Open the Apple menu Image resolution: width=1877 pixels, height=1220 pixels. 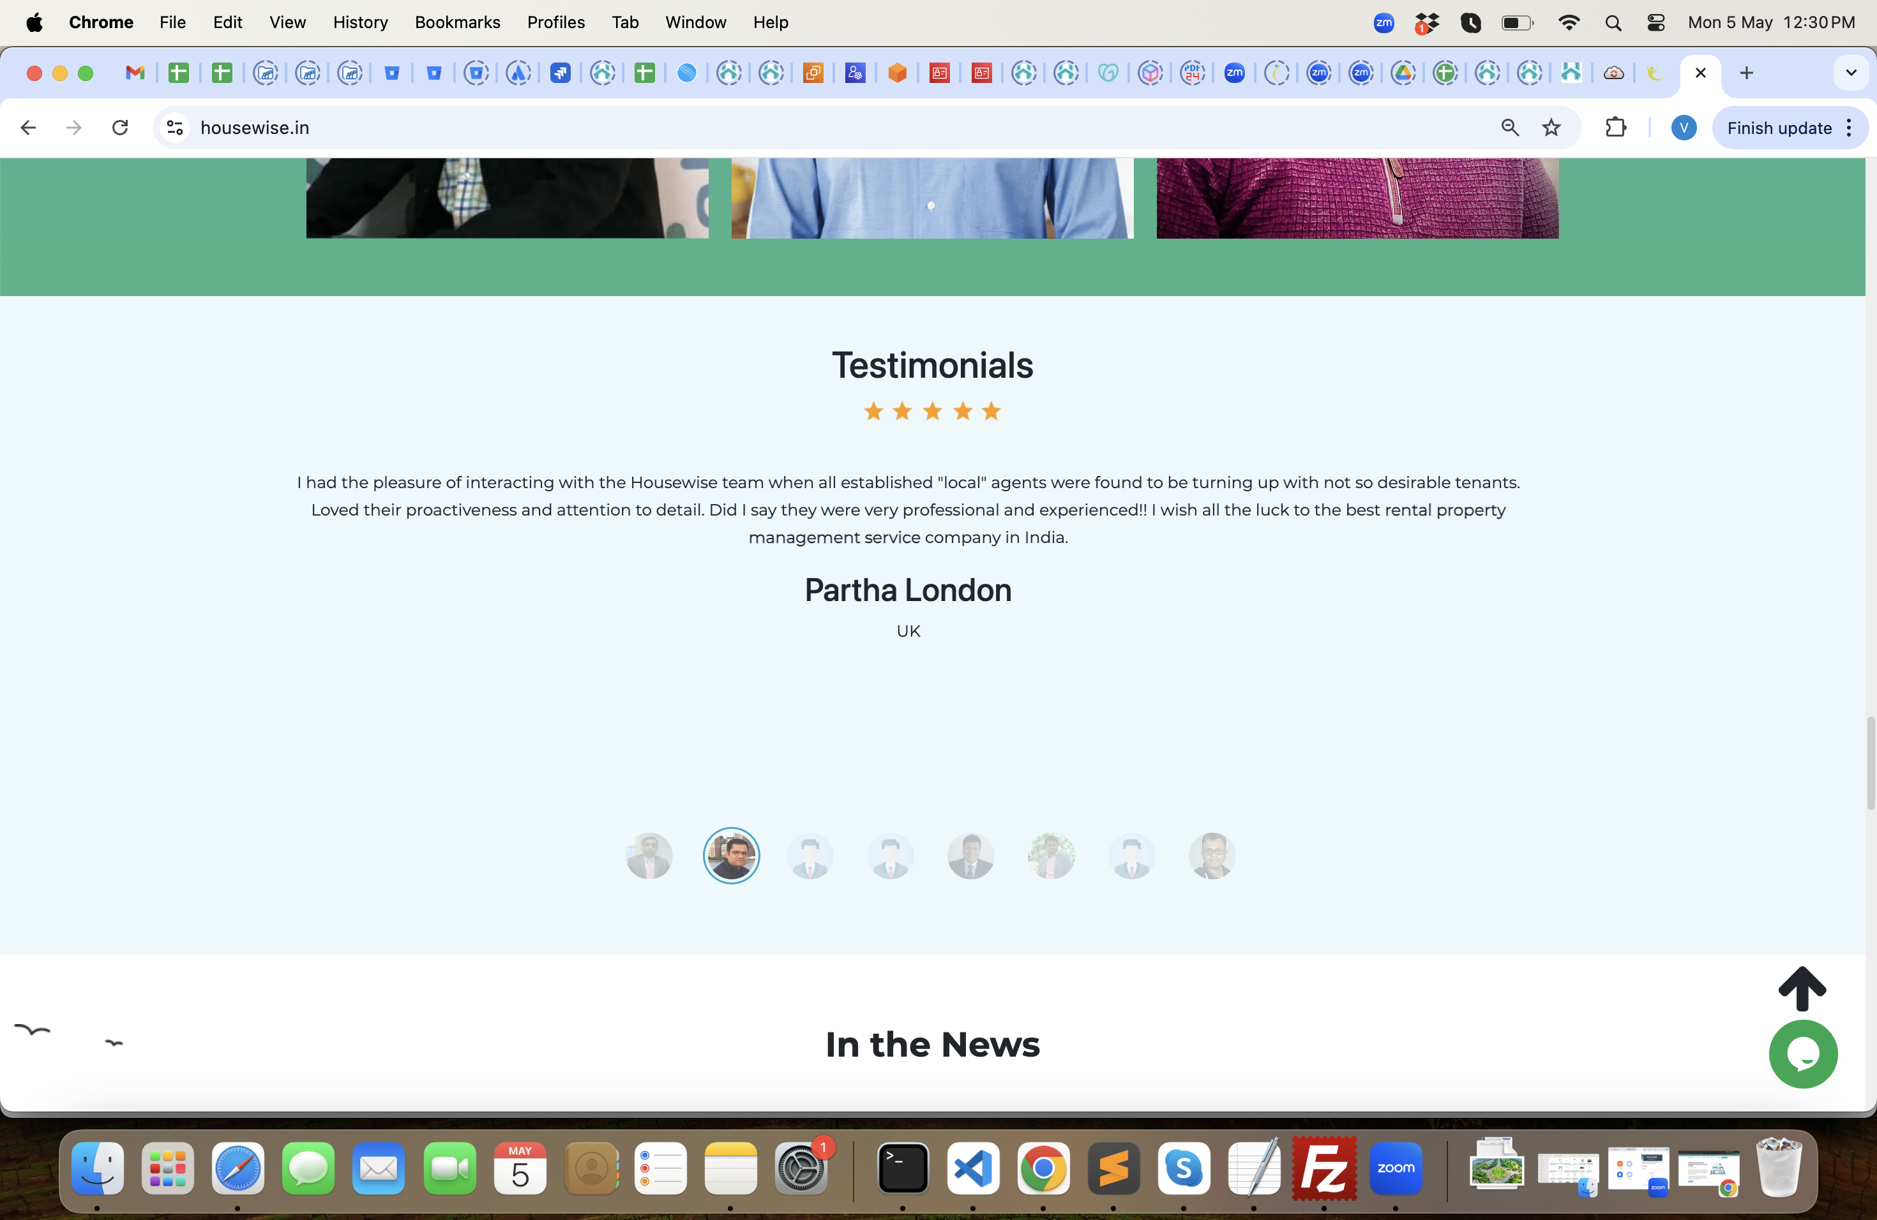[x=34, y=22]
